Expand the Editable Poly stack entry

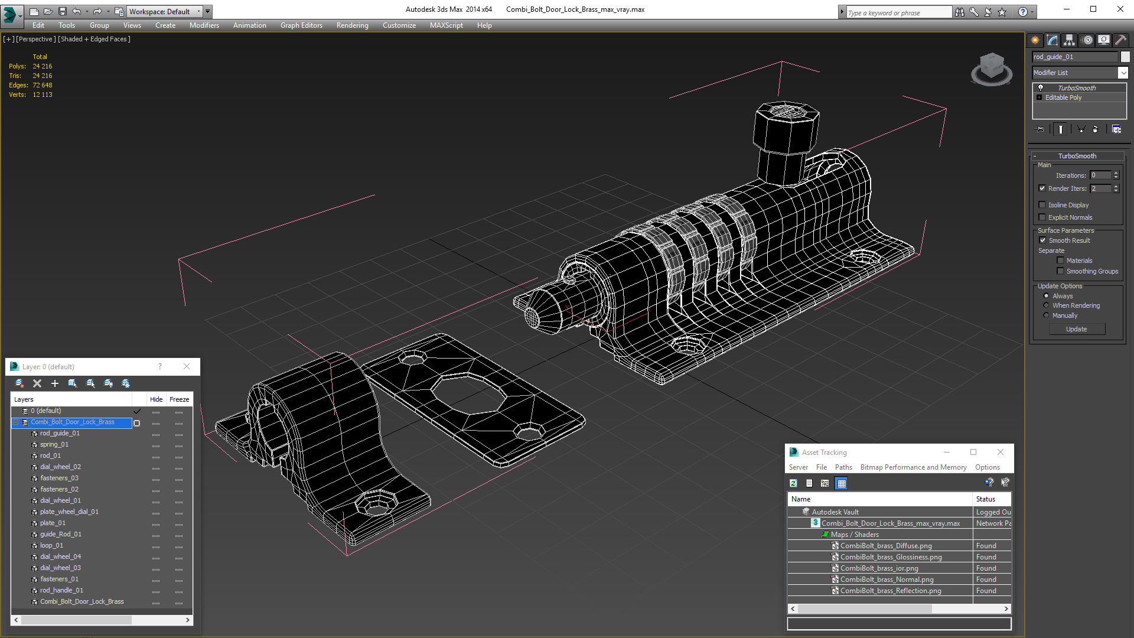1039,97
